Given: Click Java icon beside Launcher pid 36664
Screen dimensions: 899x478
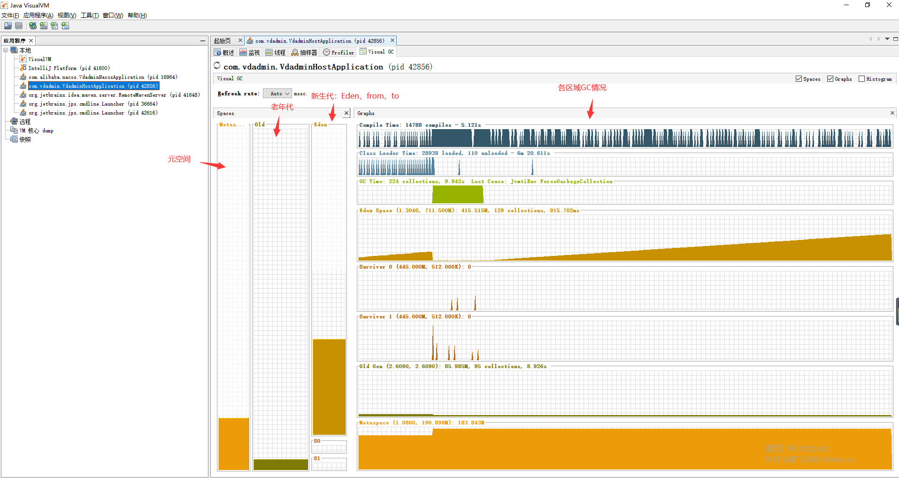Looking at the screenshot, I should 23,103.
